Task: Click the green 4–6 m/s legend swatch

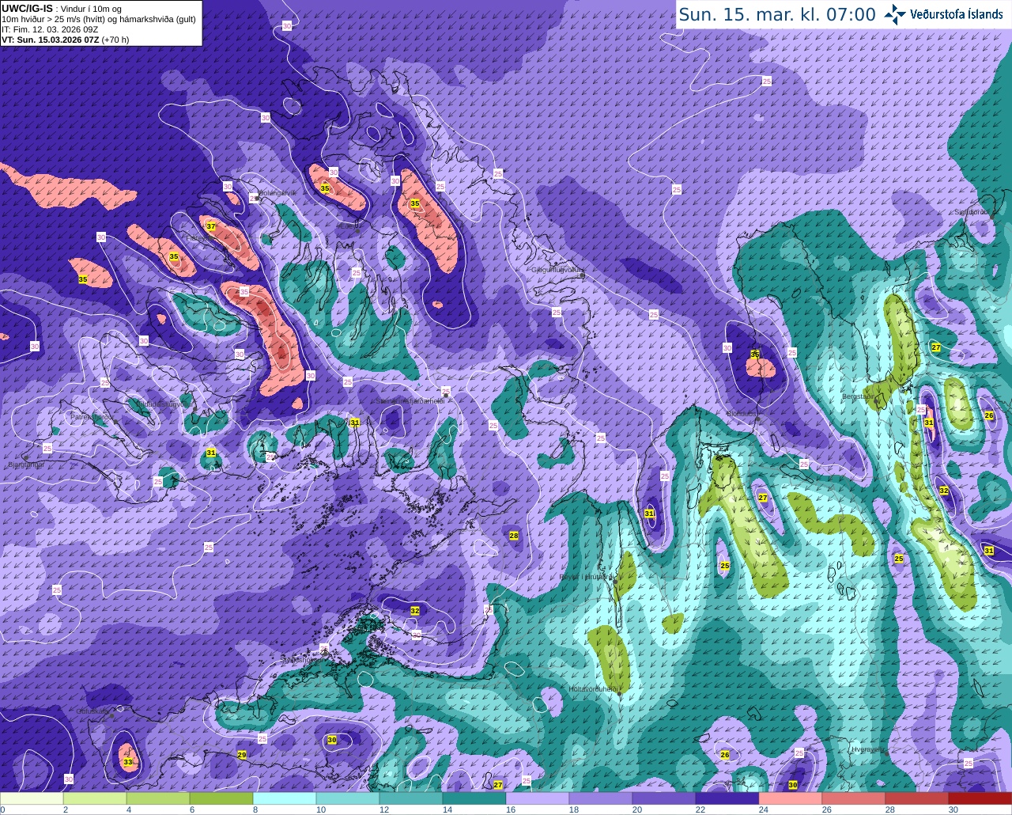Action: click(x=158, y=798)
